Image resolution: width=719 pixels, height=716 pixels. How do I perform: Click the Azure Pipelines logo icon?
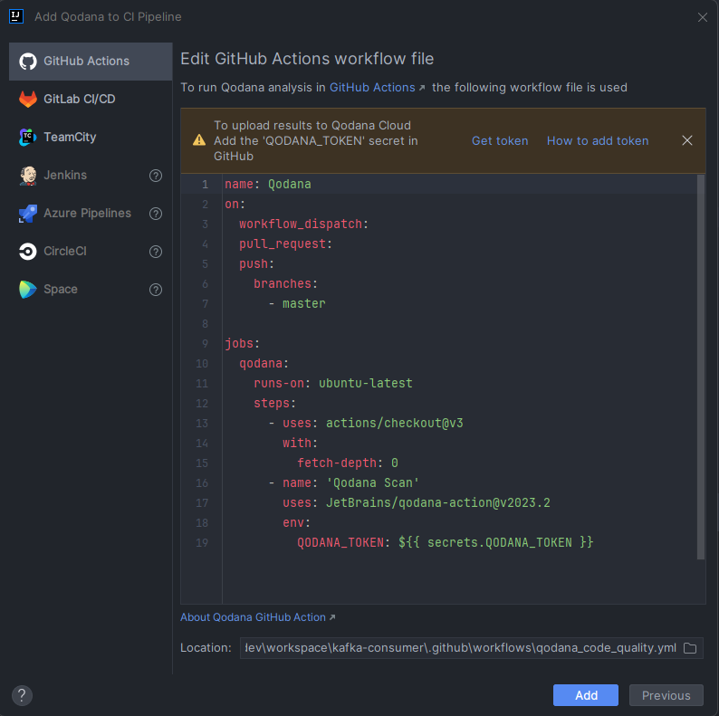(28, 213)
